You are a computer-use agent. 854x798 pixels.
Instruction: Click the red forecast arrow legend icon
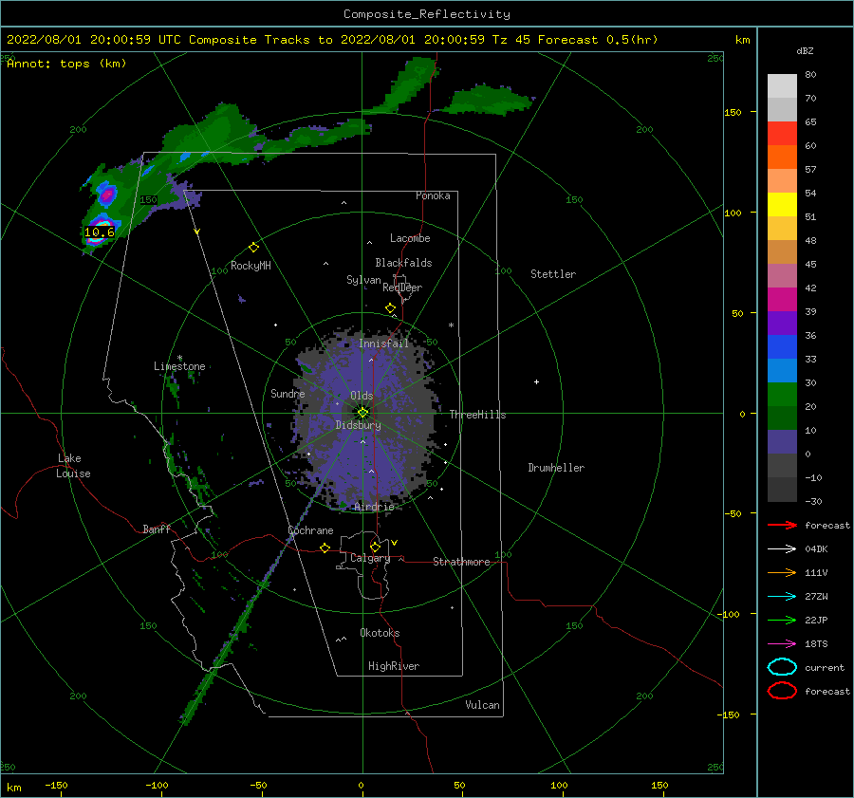(x=782, y=525)
